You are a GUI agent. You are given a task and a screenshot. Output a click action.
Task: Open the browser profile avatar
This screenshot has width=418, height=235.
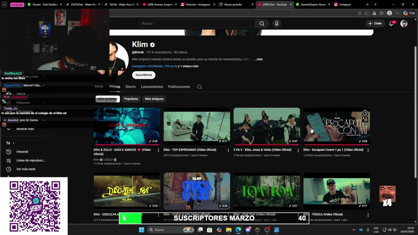coord(389,13)
